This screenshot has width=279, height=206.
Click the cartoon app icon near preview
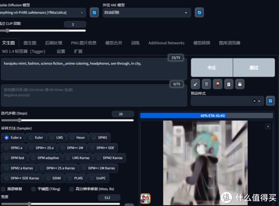146,199
